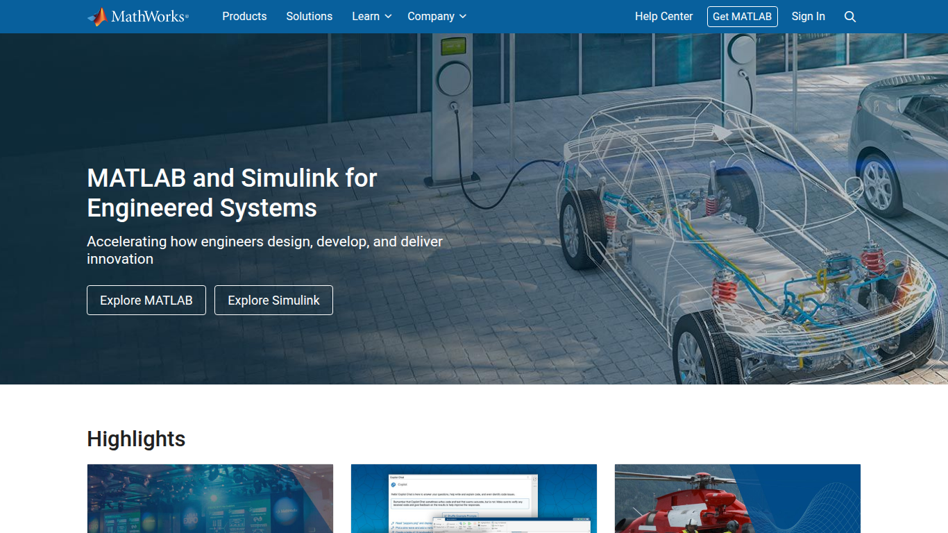This screenshot has height=533, width=948.
Task: Click the text Accelerating how engineers design
Action: coord(200,242)
